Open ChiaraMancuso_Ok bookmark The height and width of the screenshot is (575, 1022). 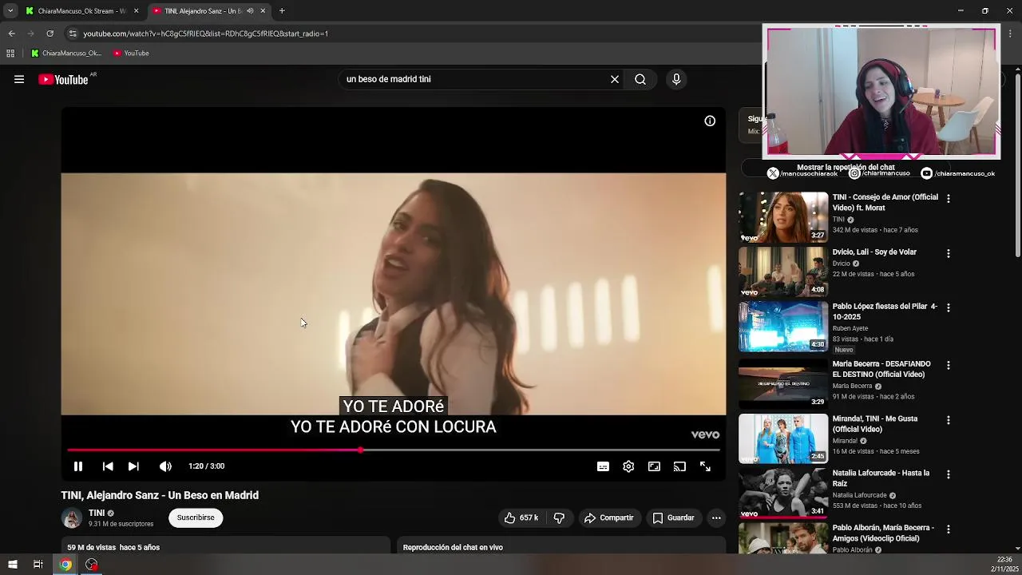click(66, 54)
